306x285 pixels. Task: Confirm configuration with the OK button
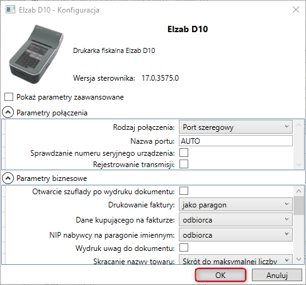tap(220, 275)
